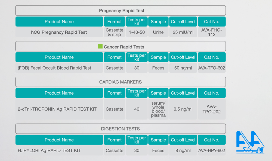Click catalog number AVA-FHG-112
The height and width of the screenshot is (161, 272).
click(x=212, y=32)
